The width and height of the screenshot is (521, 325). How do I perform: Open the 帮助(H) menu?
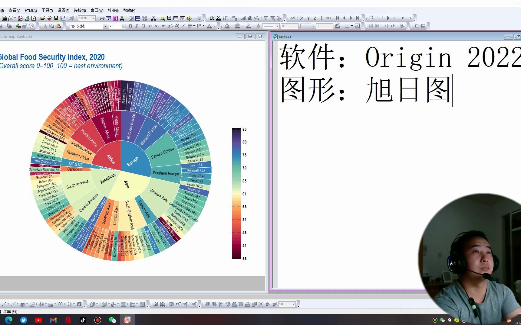tap(129, 11)
